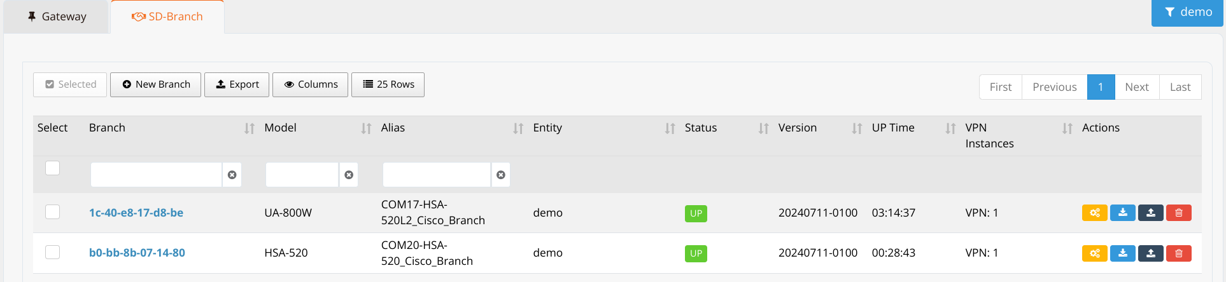
Task: Focus the Alias filter input
Action: pyautogui.click(x=437, y=175)
